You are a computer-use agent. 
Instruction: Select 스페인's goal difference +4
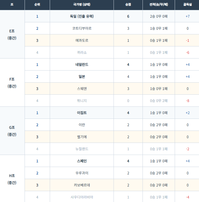tap(188, 161)
